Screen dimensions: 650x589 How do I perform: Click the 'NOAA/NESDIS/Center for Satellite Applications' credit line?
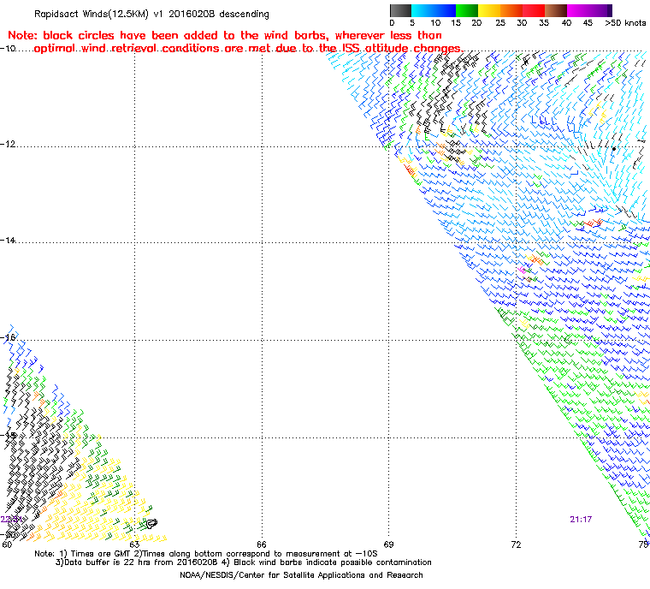[301, 575]
